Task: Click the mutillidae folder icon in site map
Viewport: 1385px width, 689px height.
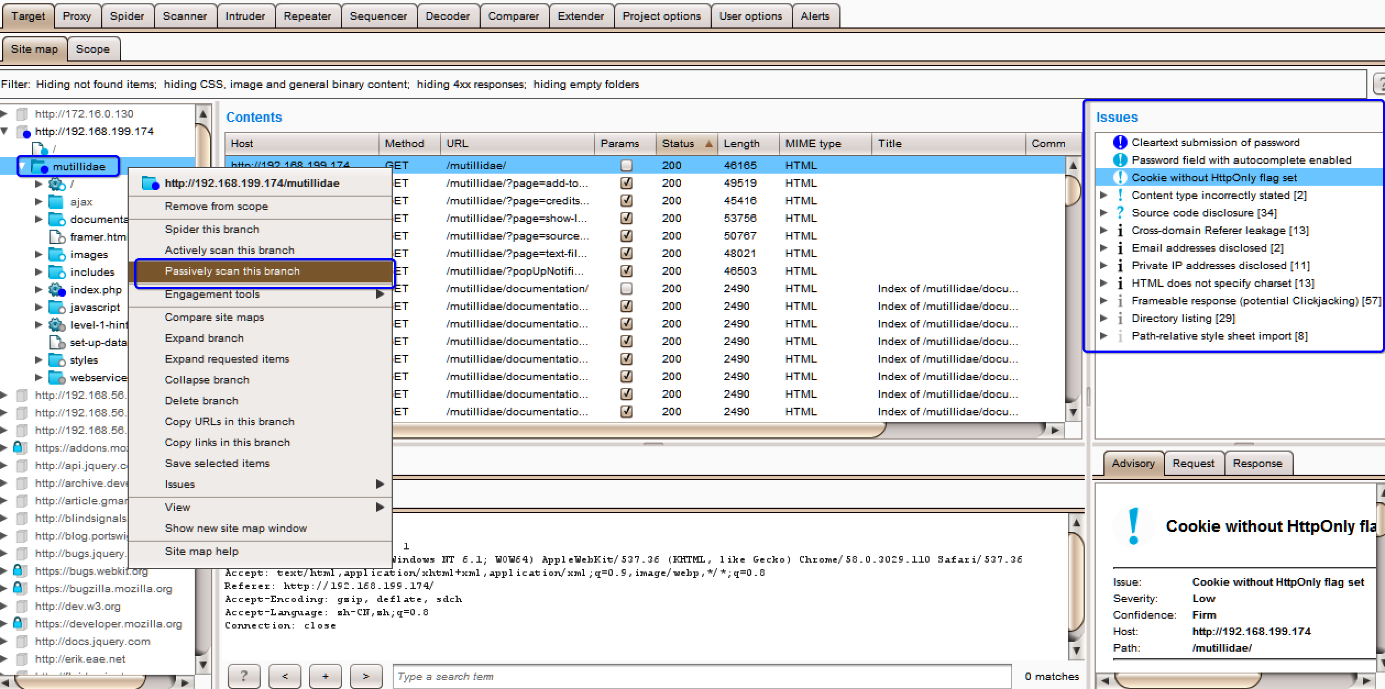Action: pos(37,166)
